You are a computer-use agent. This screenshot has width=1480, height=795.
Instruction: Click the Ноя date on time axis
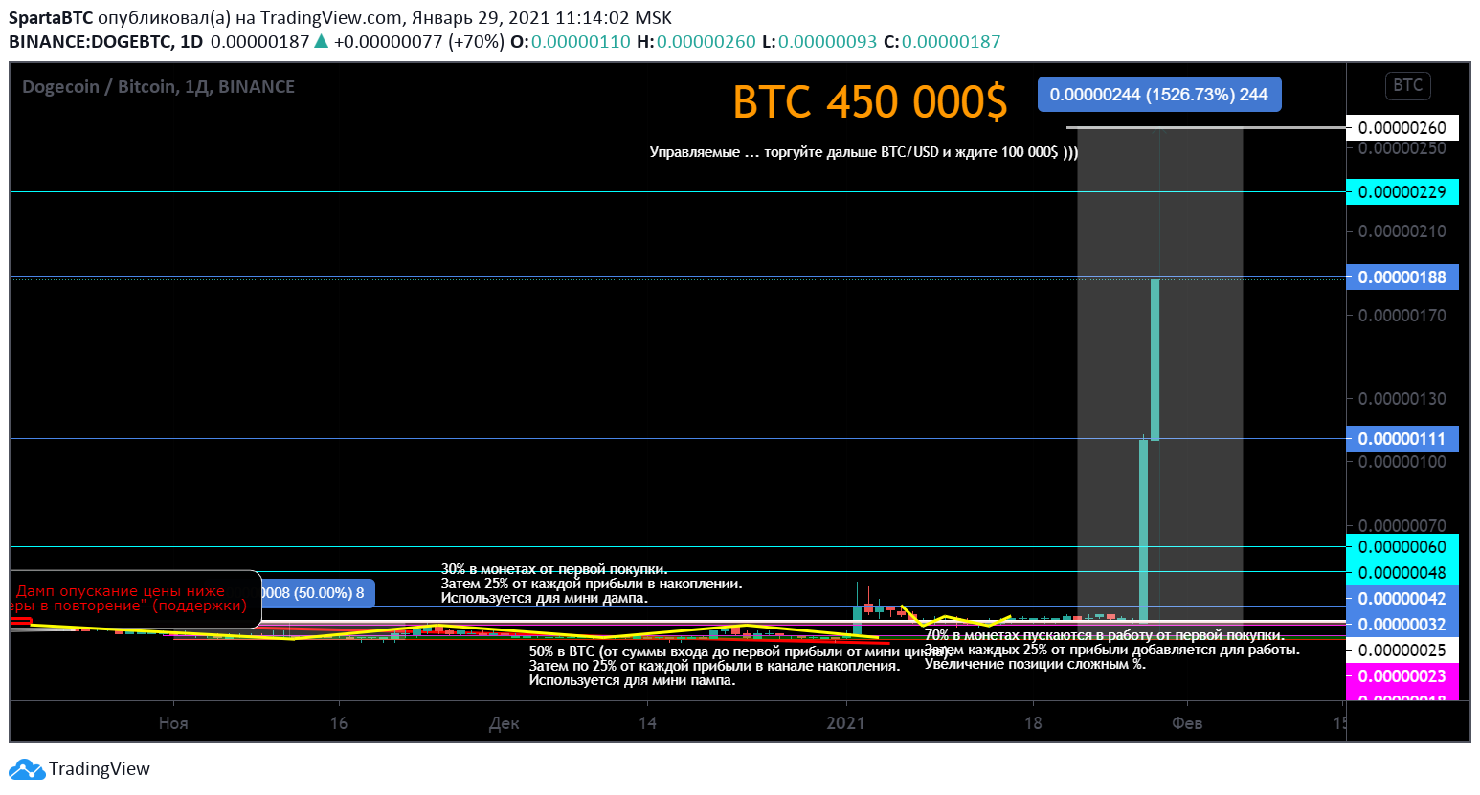[173, 723]
